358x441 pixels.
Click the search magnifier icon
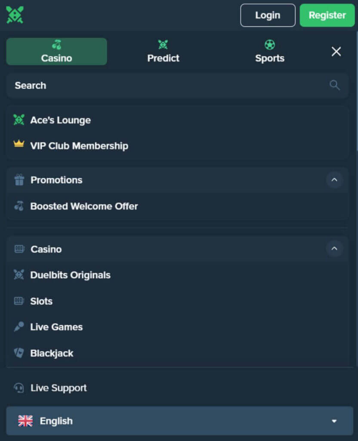[334, 85]
